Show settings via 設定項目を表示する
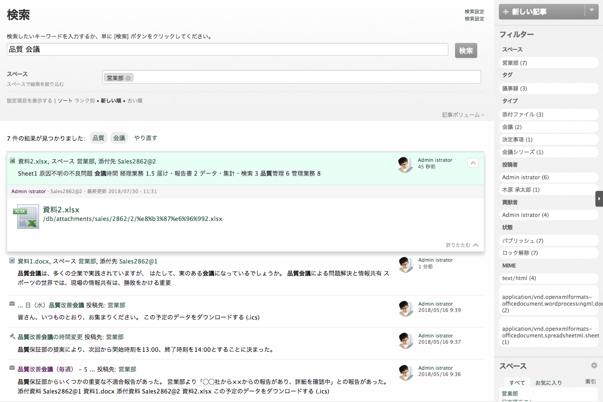This screenshot has height=402, width=603. coord(30,101)
